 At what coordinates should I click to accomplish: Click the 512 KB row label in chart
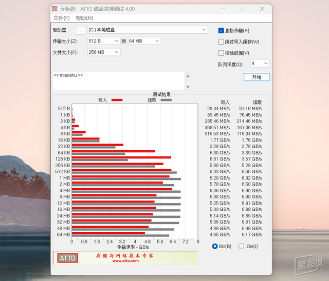click(63, 172)
